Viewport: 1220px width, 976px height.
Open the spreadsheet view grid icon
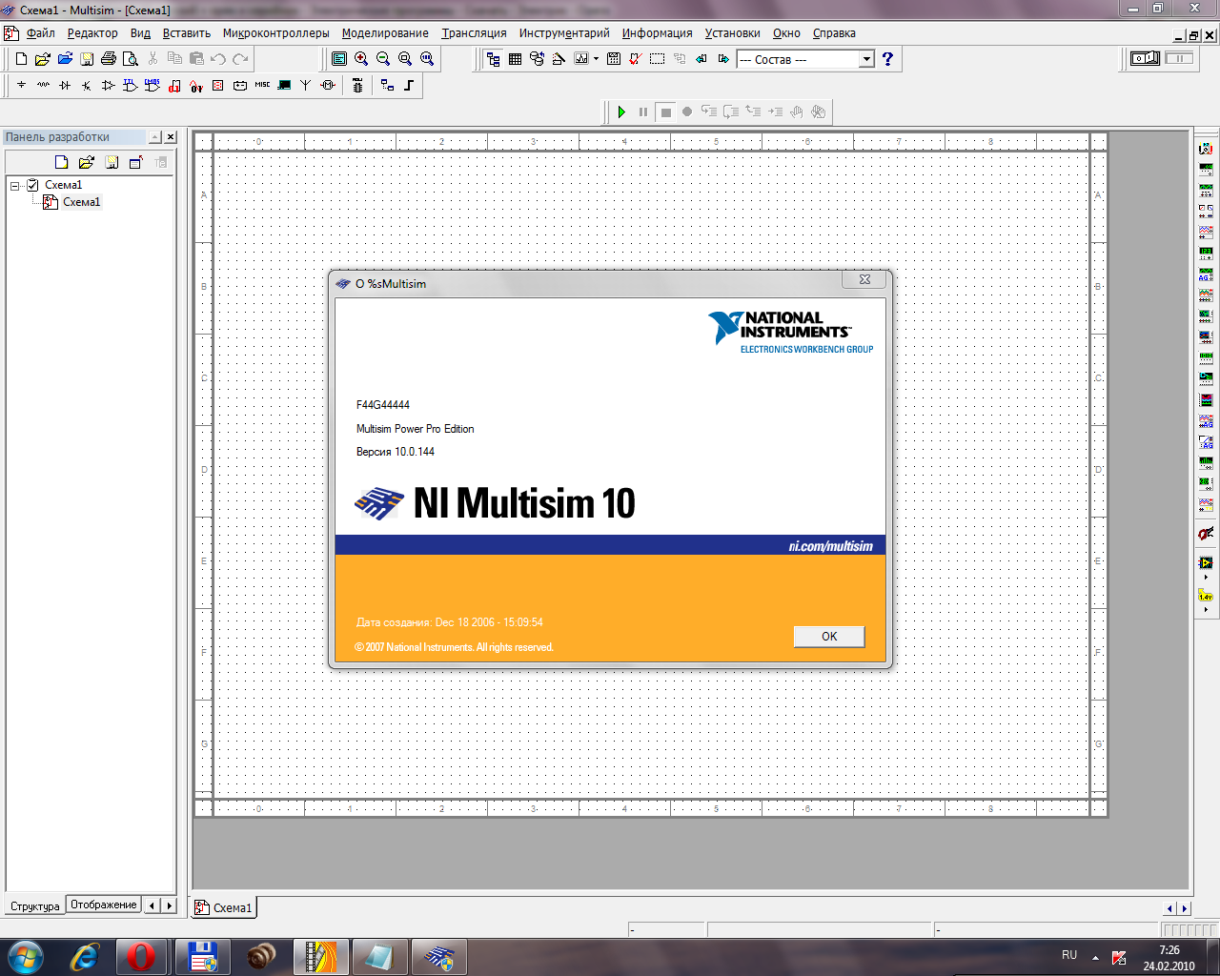[515, 59]
